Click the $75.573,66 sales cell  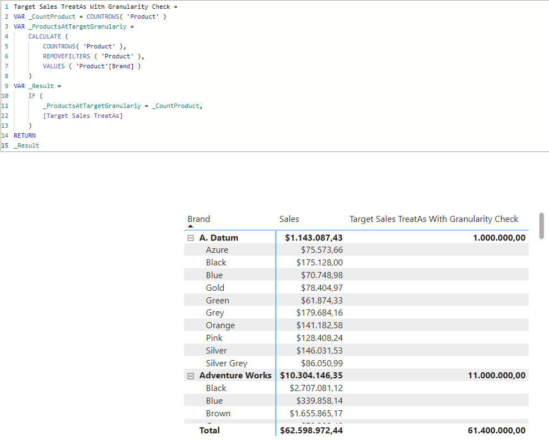pyautogui.click(x=322, y=250)
